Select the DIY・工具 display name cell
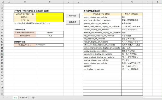 pos(132,48)
